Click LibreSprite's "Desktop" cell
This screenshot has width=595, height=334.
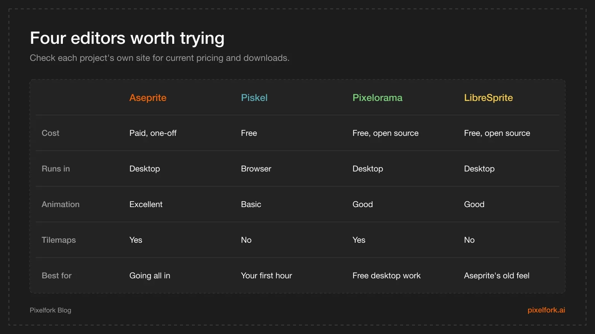tap(479, 168)
